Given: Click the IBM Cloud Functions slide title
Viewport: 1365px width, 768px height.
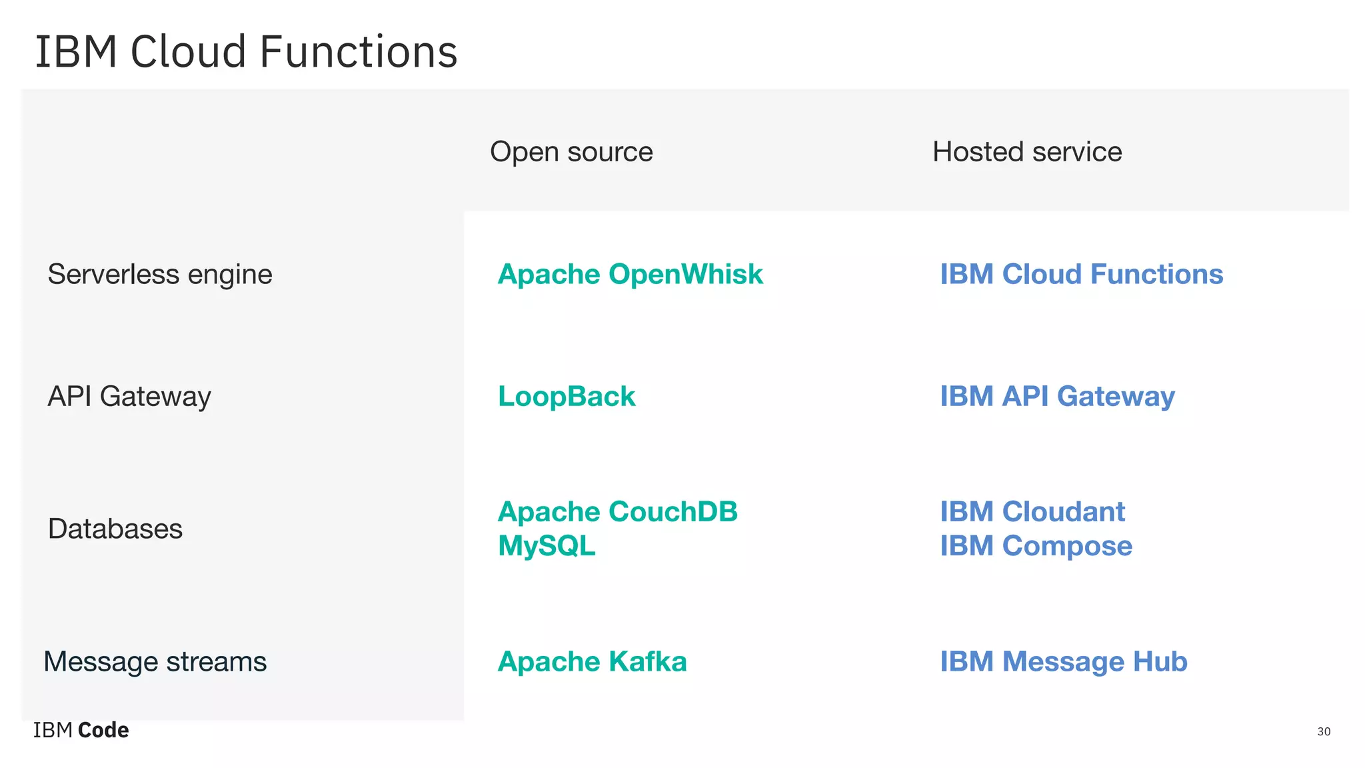Looking at the screenshot, I should [x=246, y=52].
